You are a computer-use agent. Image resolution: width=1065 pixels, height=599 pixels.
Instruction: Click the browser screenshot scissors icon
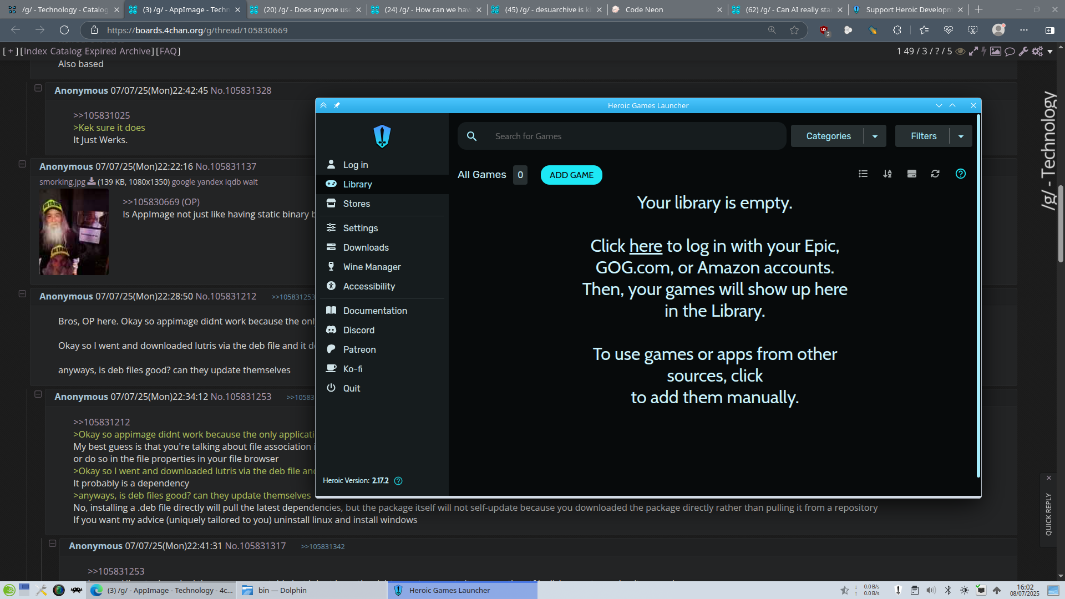click(x=973, y=30)
